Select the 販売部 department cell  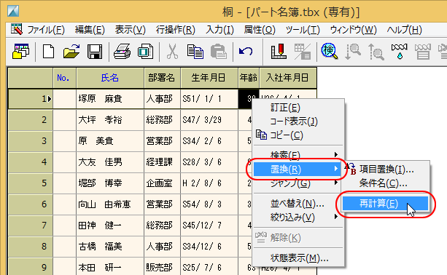[x=162, y=267]
